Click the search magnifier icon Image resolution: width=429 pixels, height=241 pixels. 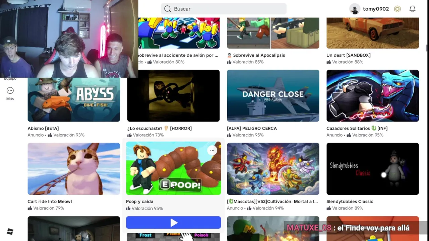(168, 9)
